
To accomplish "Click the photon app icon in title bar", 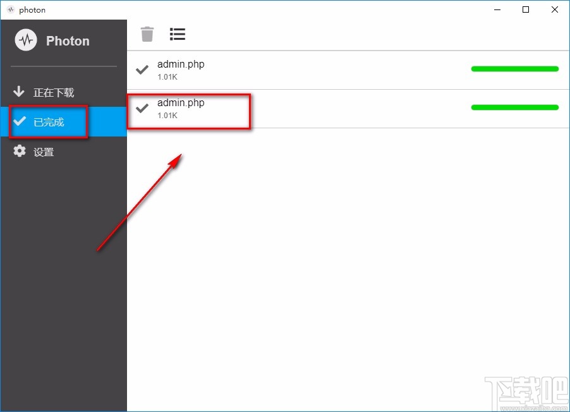I will click(11, 10).
